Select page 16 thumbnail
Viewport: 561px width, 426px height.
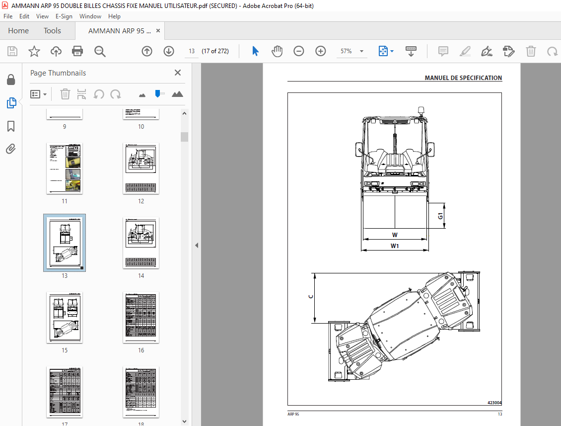pyautogui.click(x=141, y=318)
